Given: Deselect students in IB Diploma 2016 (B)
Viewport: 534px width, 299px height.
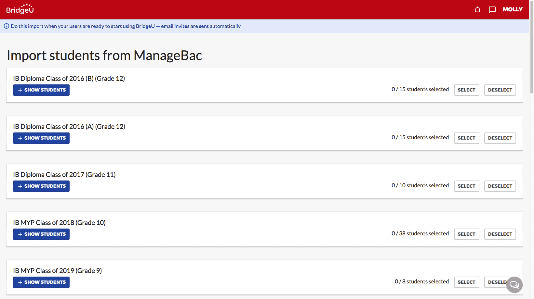Looking at the screenshot, I should click(x=500, y=90).
